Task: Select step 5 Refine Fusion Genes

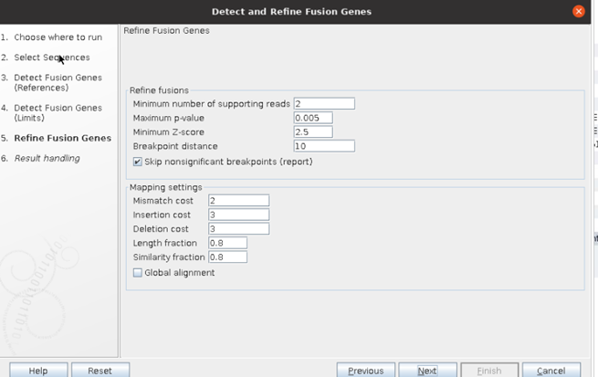Action: pyautogui.click(x=63, y=138)
